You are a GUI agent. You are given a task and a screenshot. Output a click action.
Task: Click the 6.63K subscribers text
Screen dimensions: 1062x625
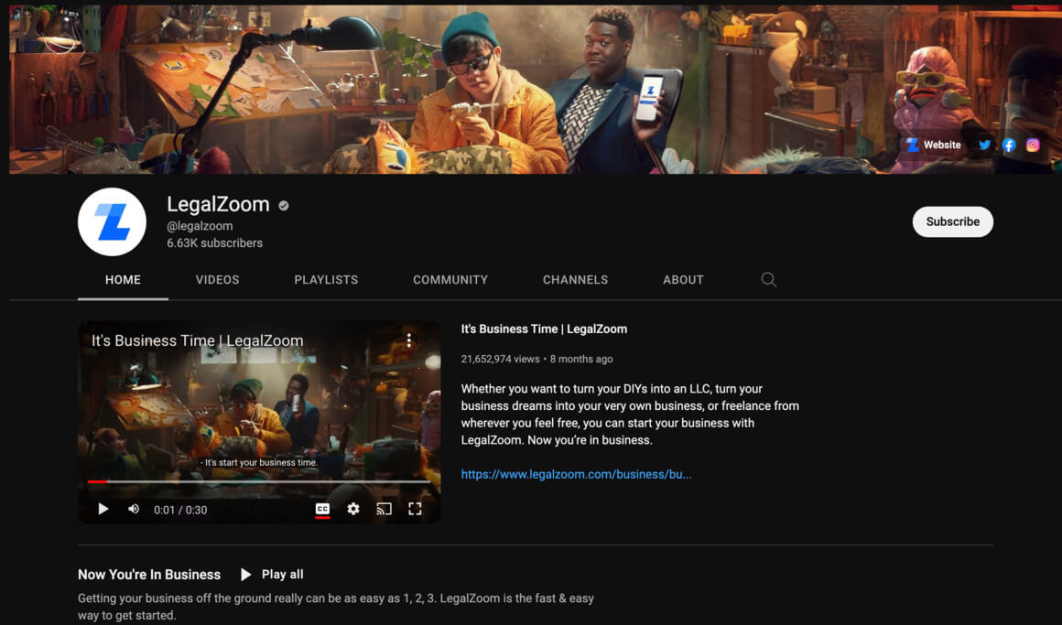tap(215, 243)
